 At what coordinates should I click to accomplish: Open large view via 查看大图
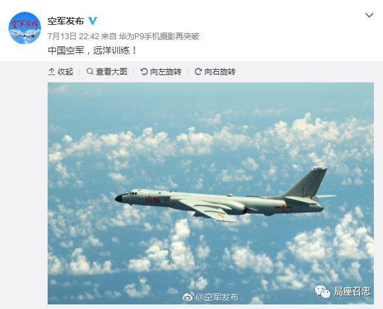tap(112, 72)
